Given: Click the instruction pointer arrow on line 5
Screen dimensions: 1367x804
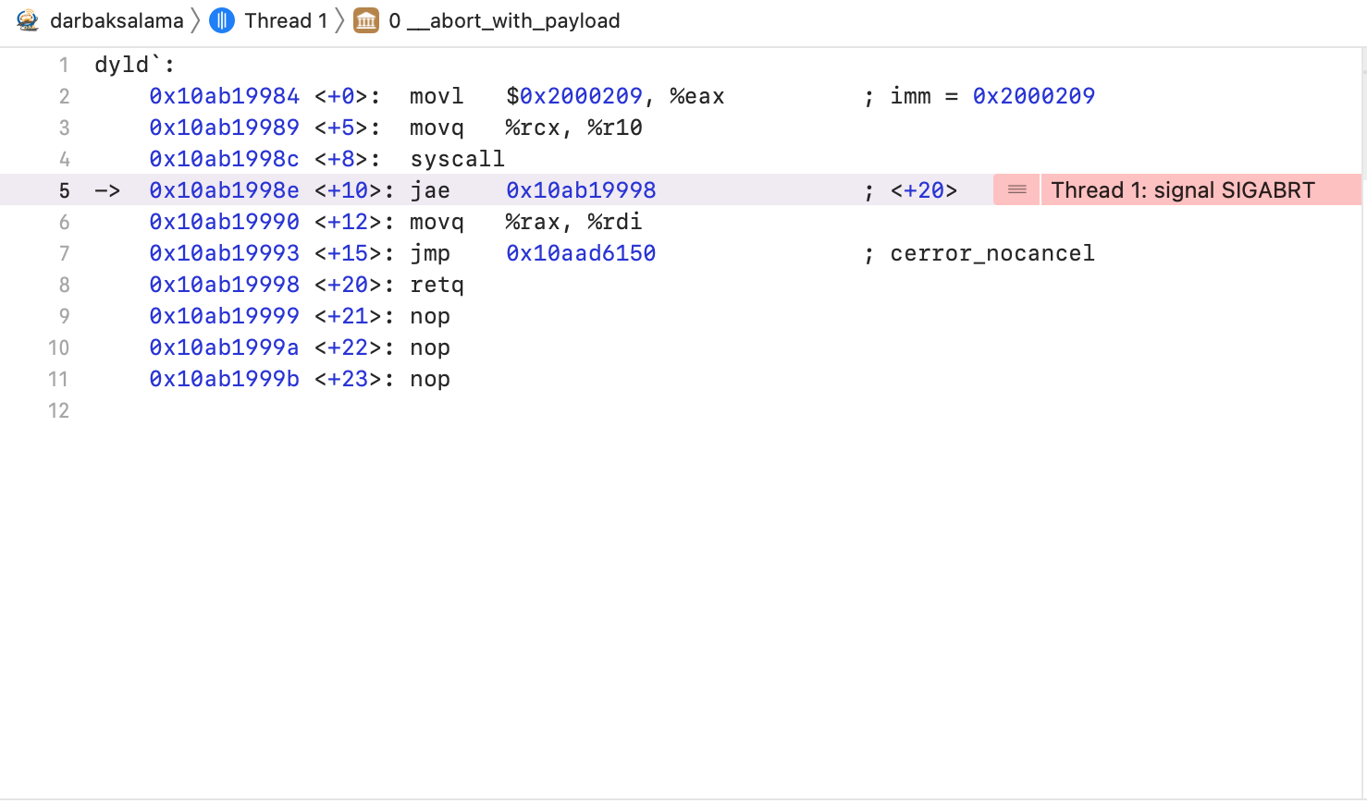Looking at the screenshot, I should [107, 190].
